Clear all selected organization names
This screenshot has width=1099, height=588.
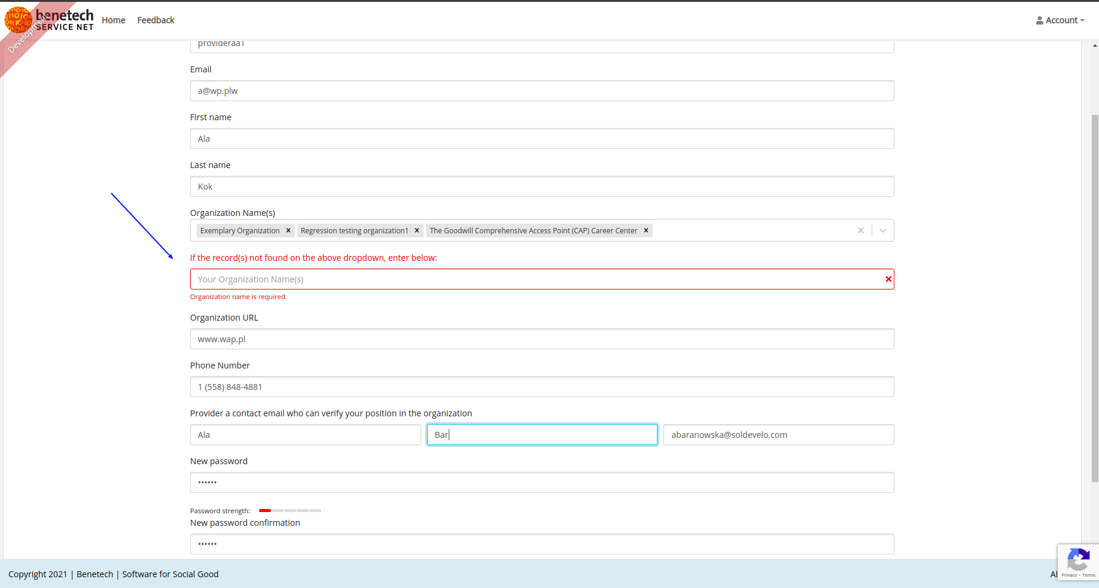[860, 230]
